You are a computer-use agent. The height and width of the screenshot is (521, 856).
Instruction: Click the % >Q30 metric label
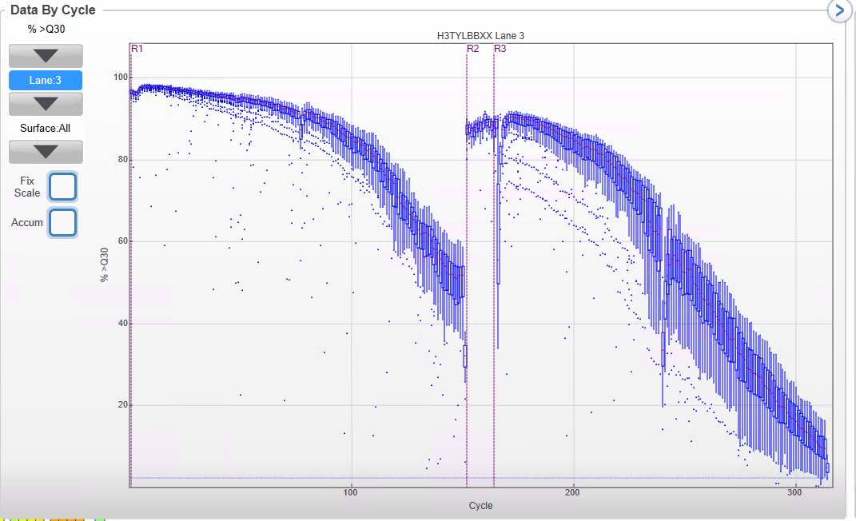pyautogui.click(x=46, y=29)
